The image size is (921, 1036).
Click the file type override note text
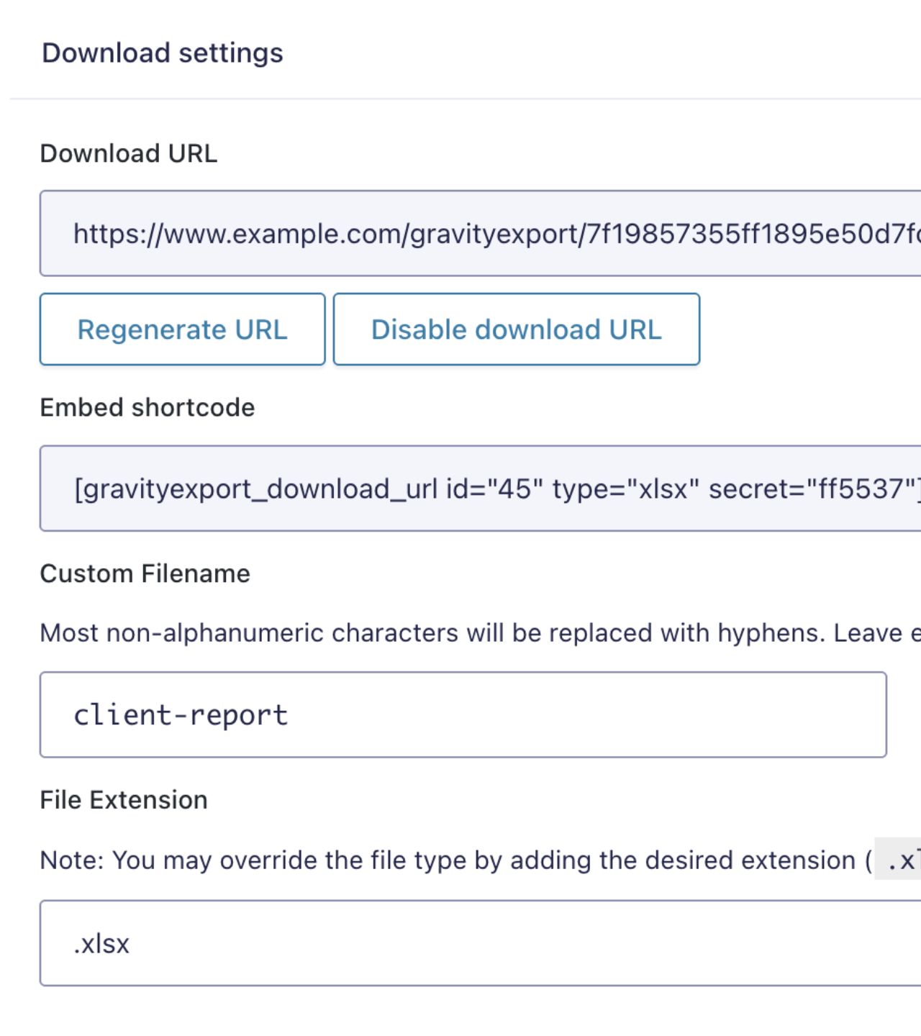pos(446,860)
